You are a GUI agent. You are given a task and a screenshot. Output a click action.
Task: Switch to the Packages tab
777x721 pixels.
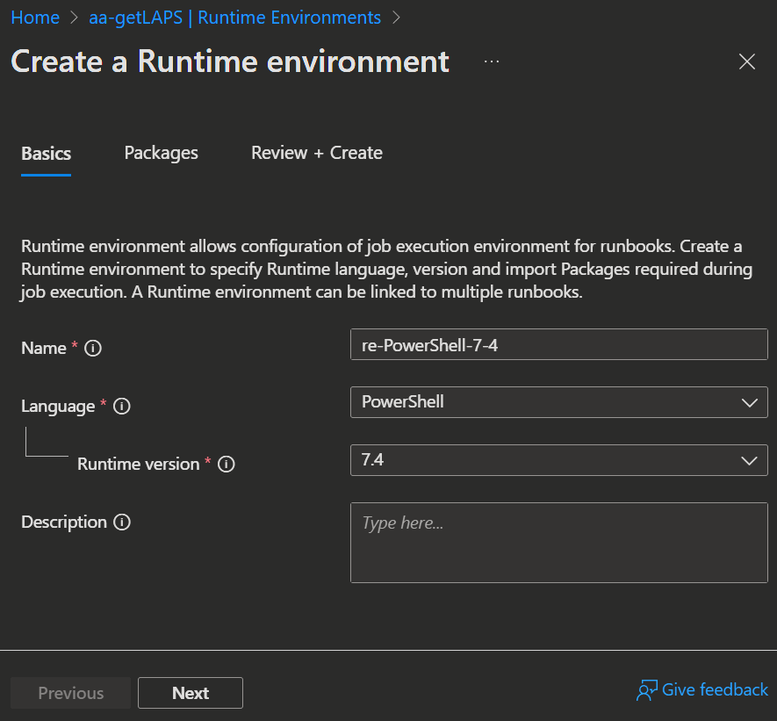[161, 153]
